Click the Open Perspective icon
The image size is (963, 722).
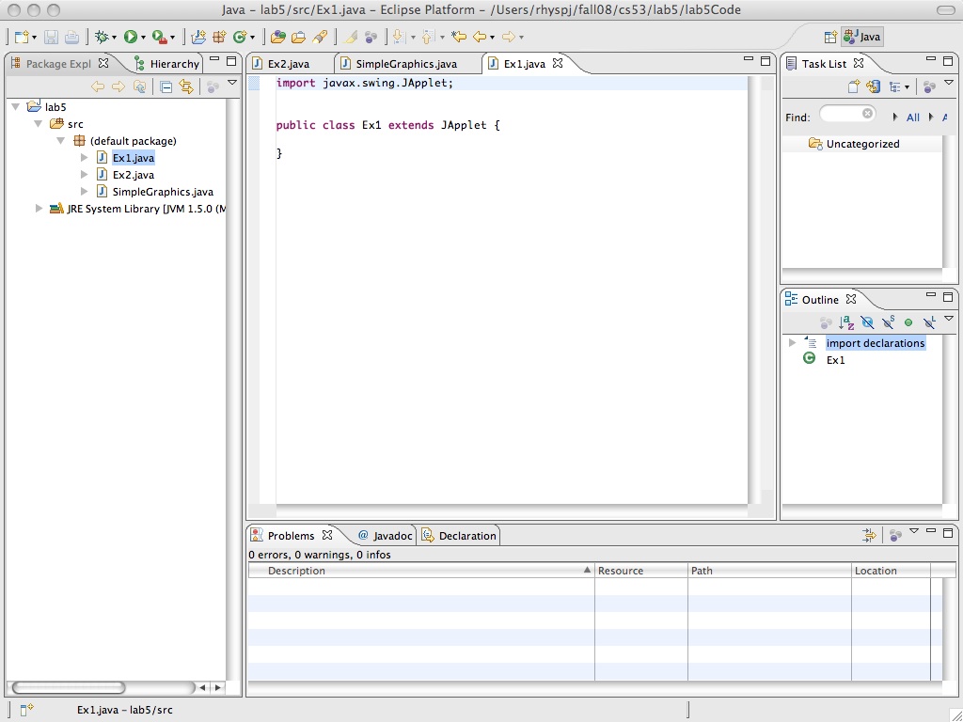click(830, 37)
